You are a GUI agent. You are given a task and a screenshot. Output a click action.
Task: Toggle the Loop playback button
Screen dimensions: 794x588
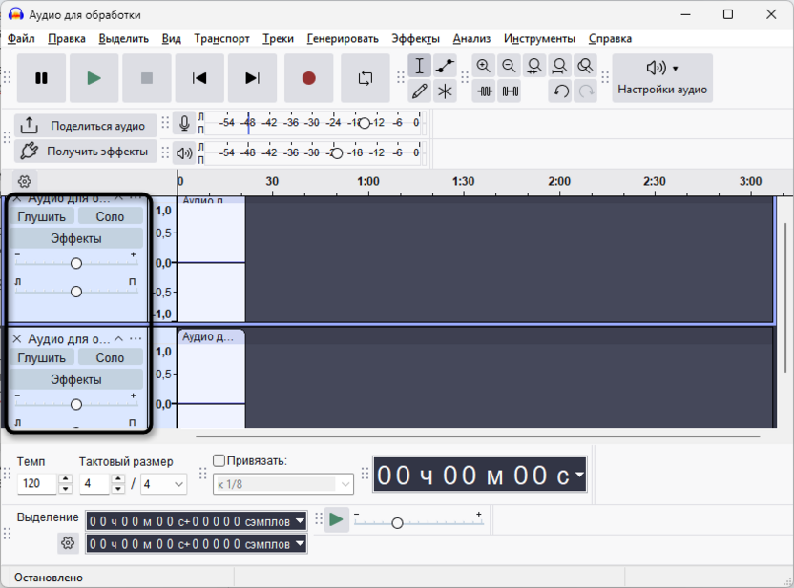pyautogui.click(x=366, y=78)
